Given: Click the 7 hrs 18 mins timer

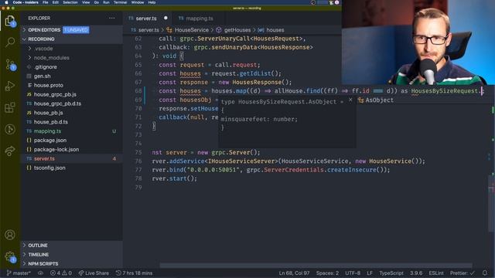Looking at the screenshot, I should click(134, 273).
